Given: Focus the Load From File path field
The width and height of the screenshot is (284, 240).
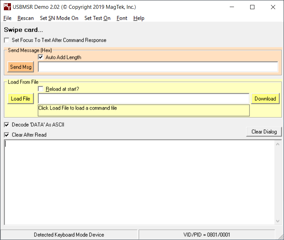Looking at the screenshot, I should 144,99.
